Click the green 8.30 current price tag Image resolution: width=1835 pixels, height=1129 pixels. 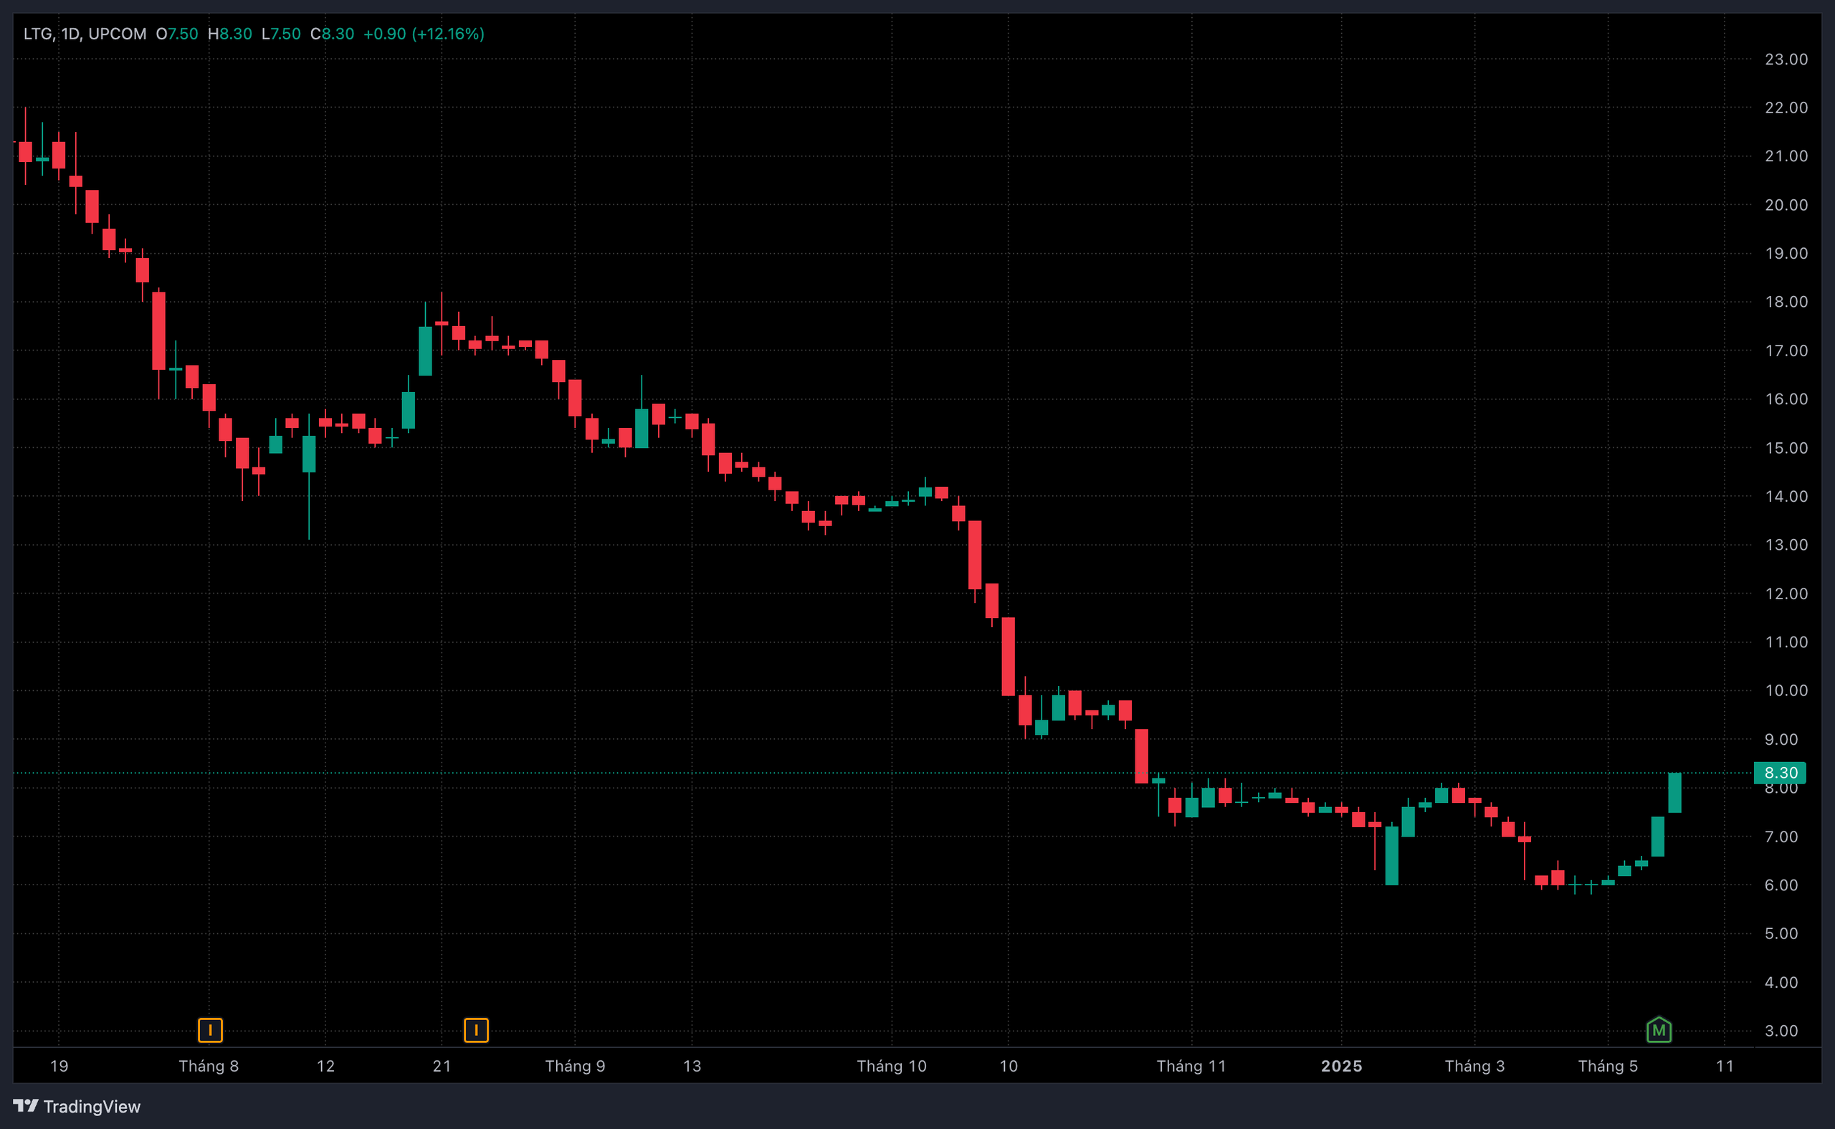[1780, 773]
